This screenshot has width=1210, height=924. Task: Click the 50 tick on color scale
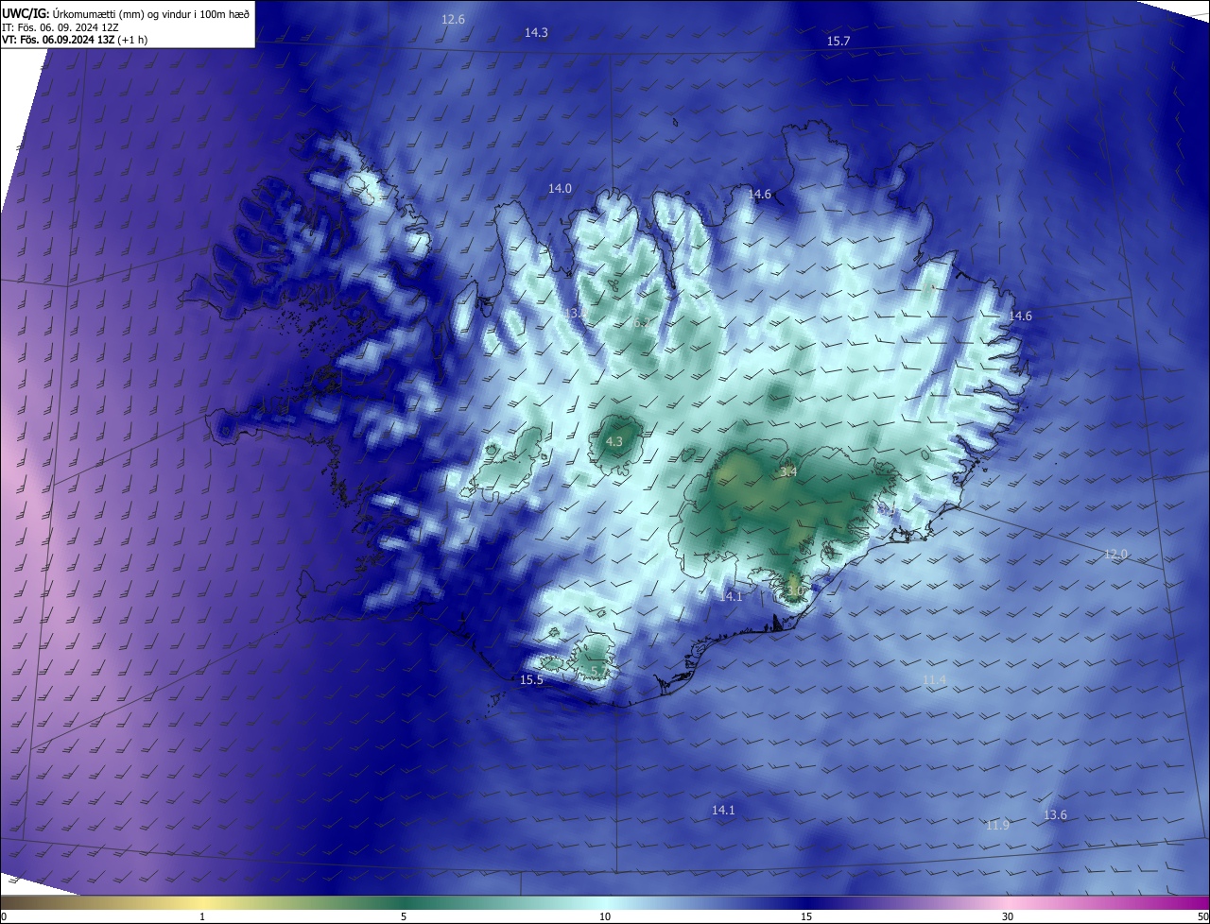(1202, 916)
